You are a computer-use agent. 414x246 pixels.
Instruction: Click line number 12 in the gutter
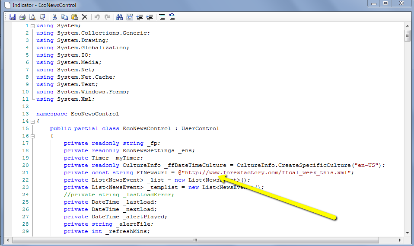(x=25, y=106)
